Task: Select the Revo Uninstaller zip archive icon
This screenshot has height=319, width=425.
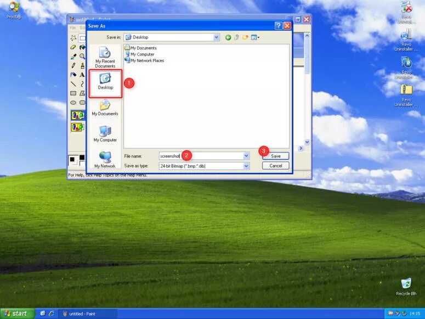Action: point(406,95)
